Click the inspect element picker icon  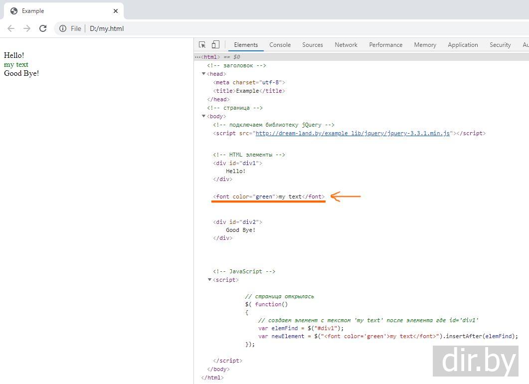202,45
